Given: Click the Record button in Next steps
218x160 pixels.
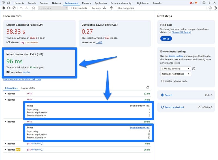Looking at the screenshot, I should 186,95.
